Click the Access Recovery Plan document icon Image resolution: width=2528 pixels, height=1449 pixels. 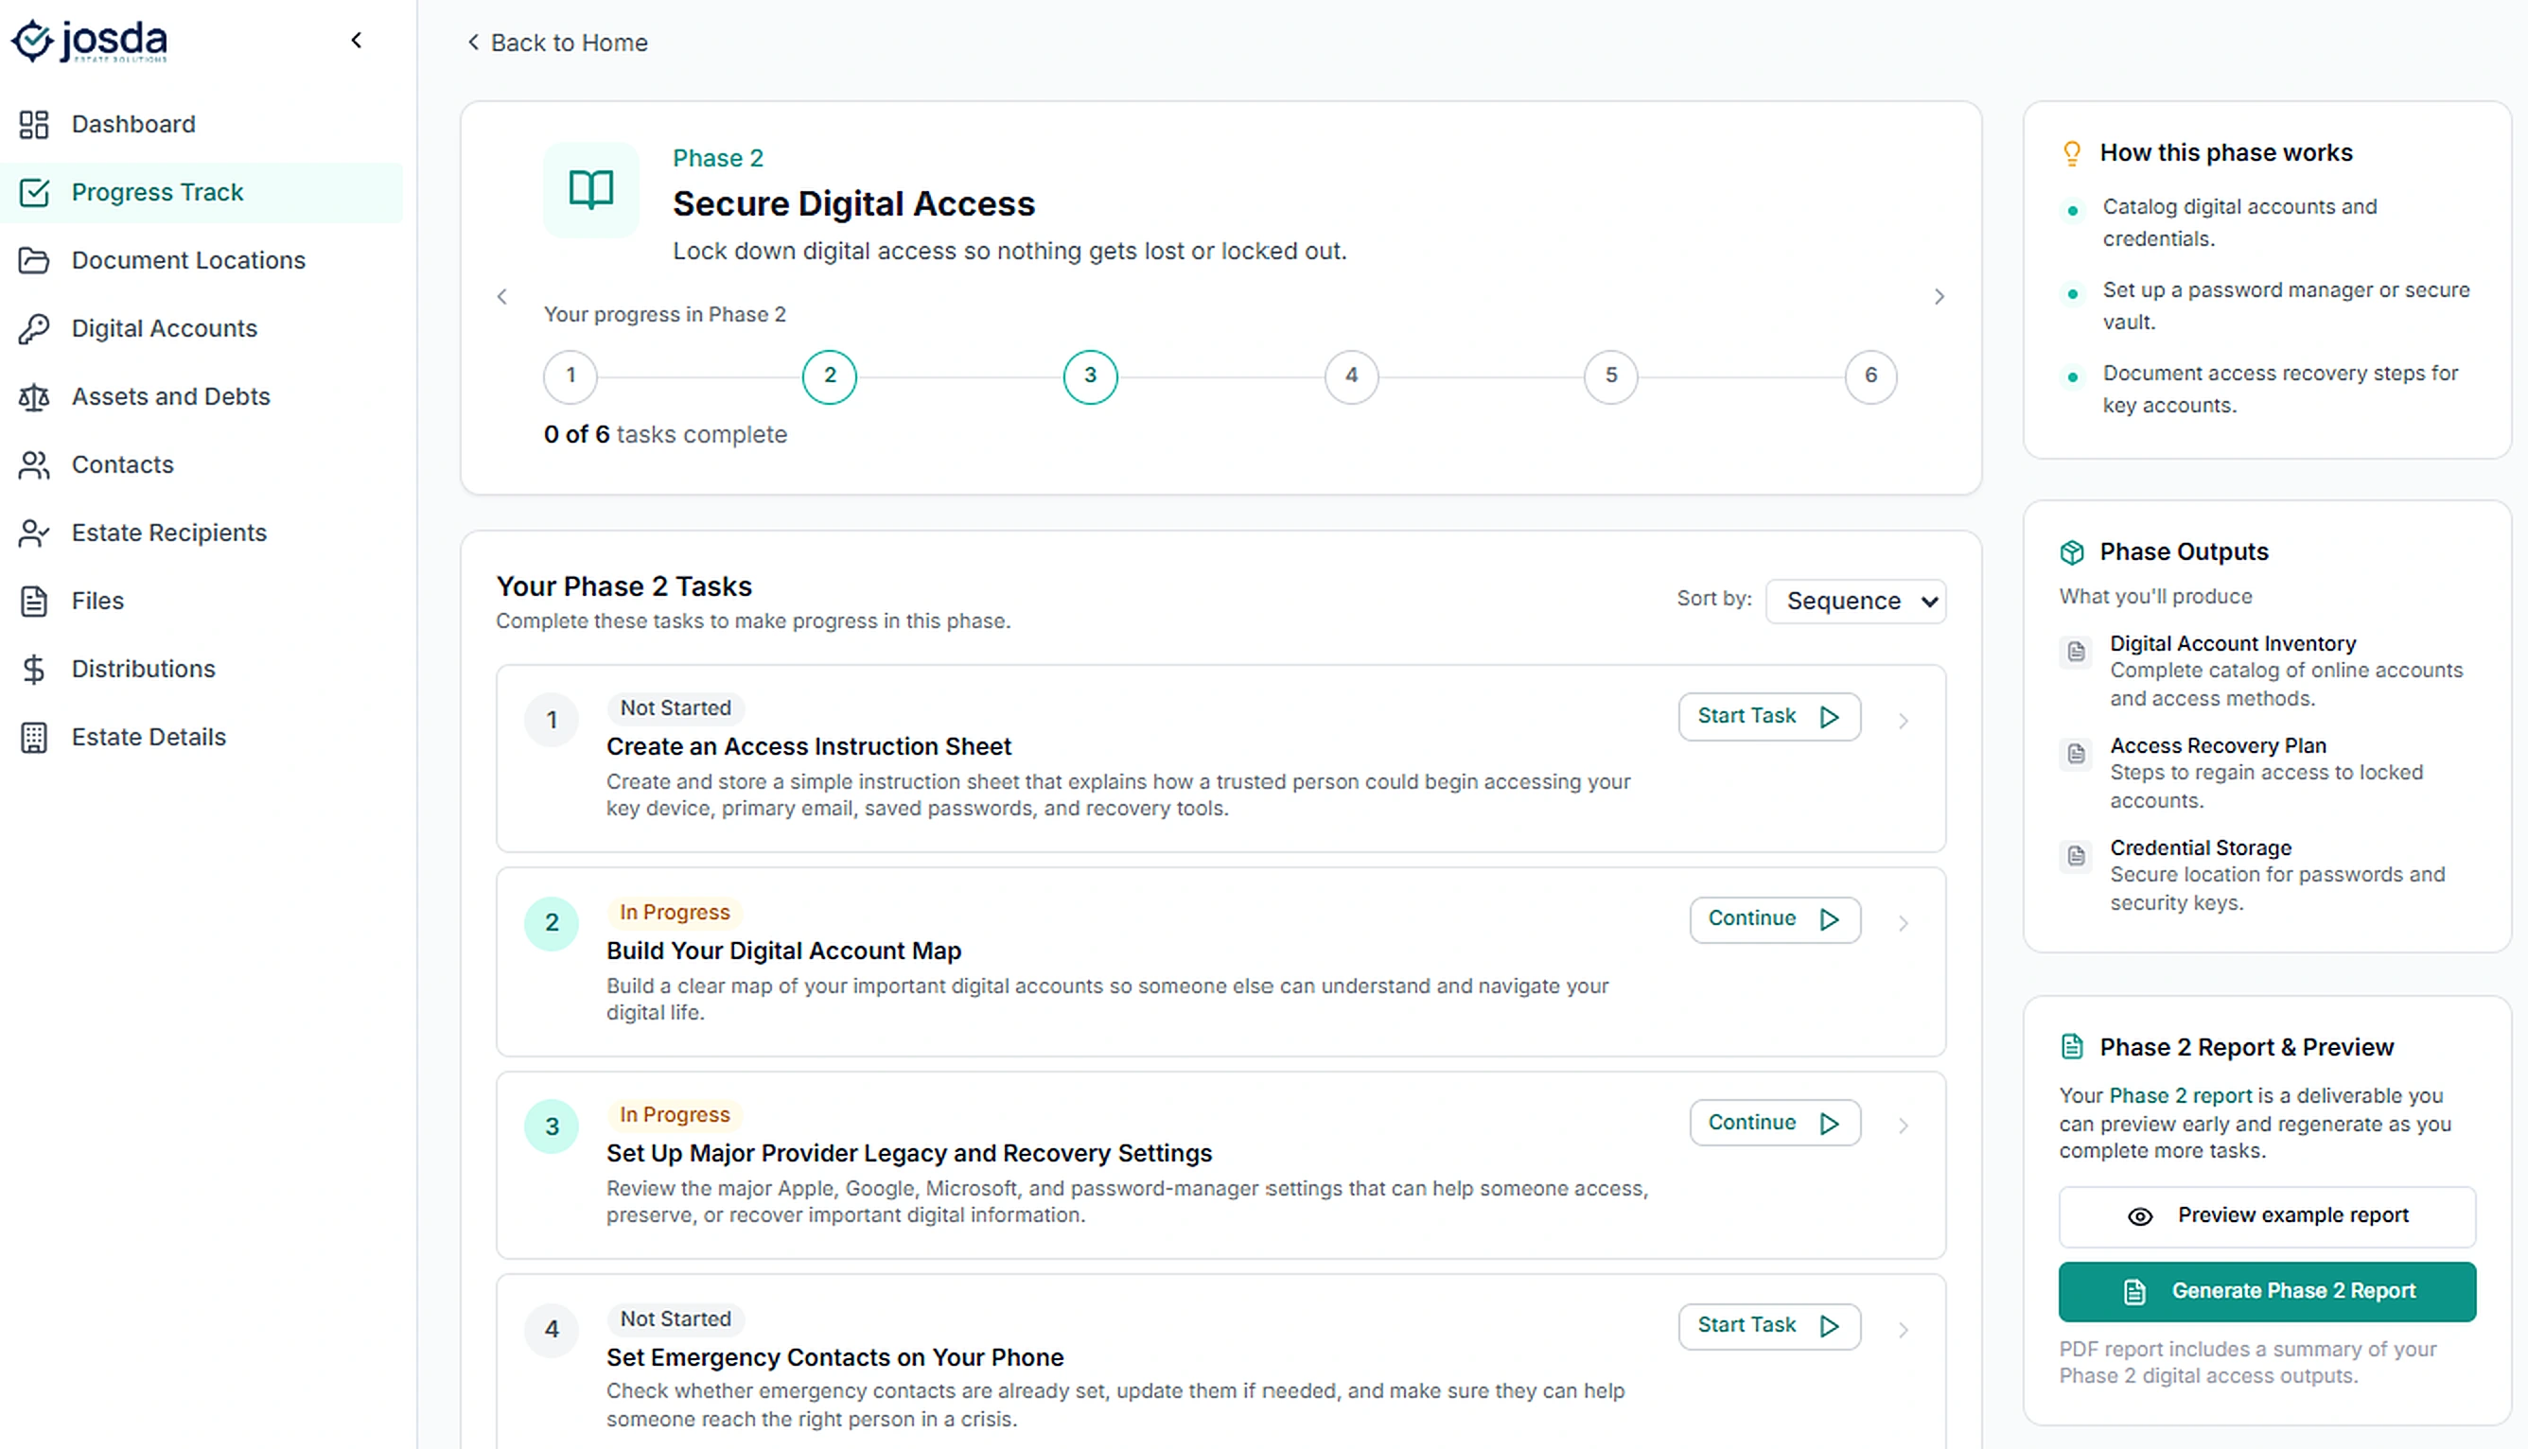click(x=2076, y=755)
